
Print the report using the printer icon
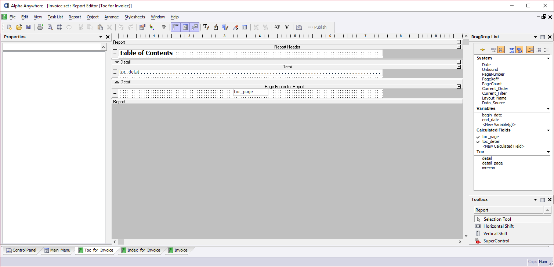click(40, 27)
